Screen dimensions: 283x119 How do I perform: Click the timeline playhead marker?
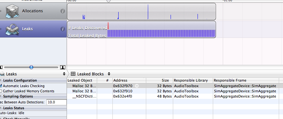click(108, 1)
